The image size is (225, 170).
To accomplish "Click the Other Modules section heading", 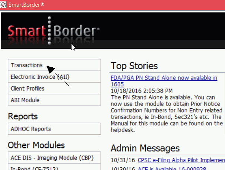I will pos(36,145).
